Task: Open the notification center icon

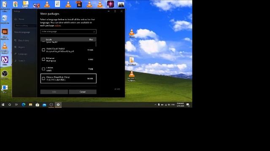Action: click(x=188, y=104)
